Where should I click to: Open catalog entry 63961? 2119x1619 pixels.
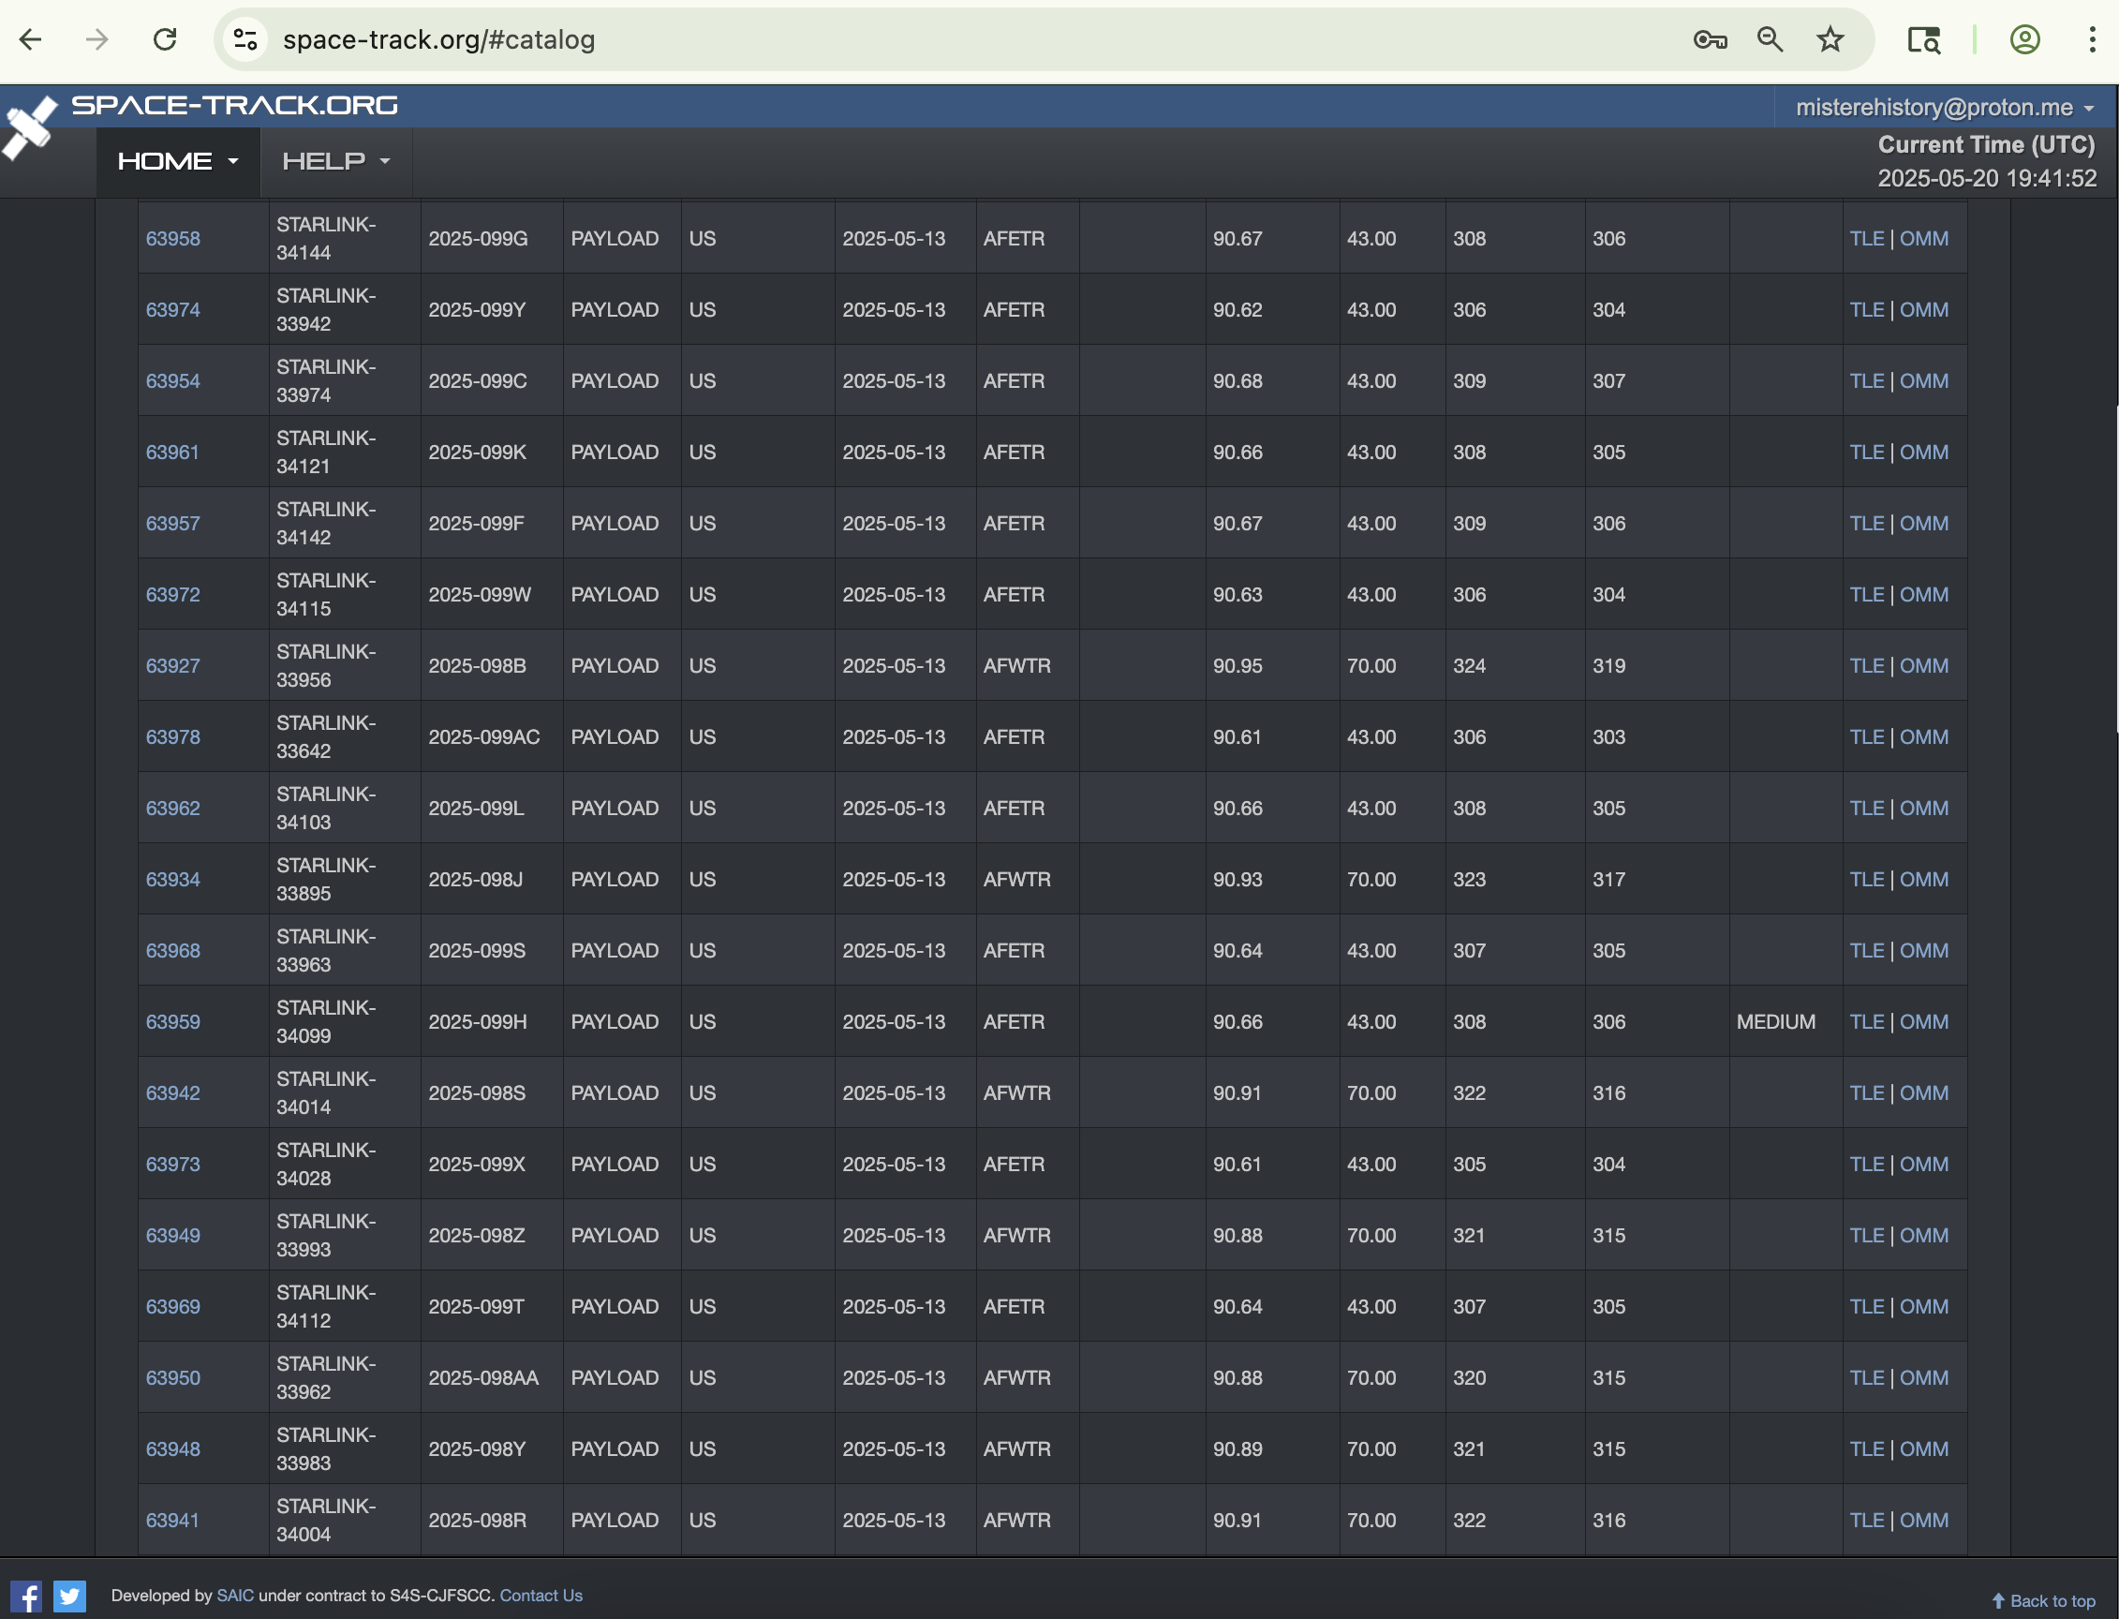(x=171, y=453)
